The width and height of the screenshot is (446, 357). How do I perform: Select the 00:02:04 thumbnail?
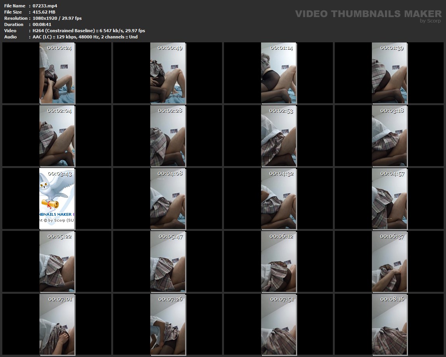pos(57,136)
